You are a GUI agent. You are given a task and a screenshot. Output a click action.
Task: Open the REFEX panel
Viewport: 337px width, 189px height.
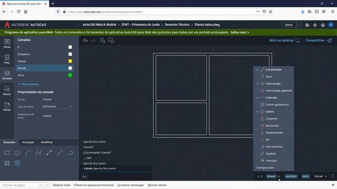tap(7, 106)
